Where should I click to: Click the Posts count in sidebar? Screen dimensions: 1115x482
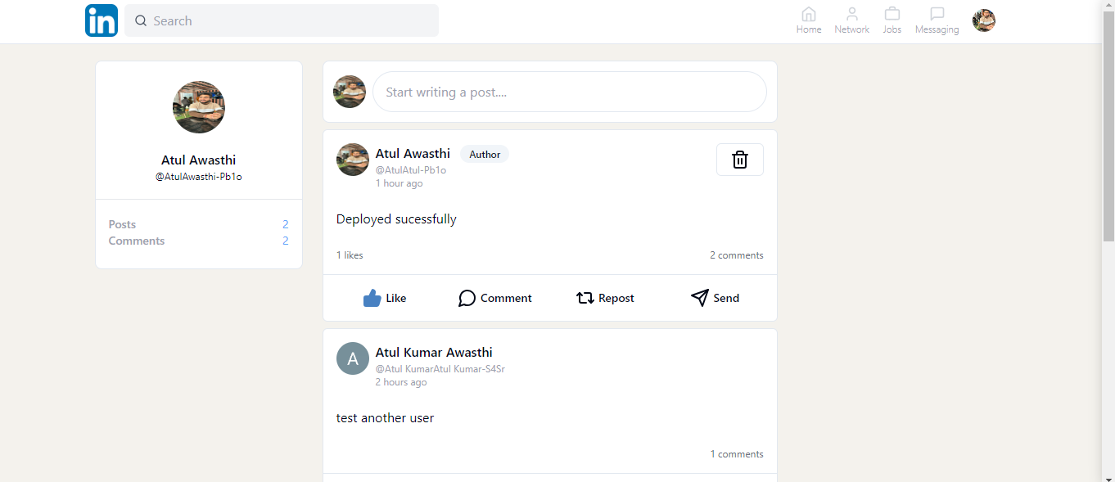pyautogui.click(x=285, y=224)
